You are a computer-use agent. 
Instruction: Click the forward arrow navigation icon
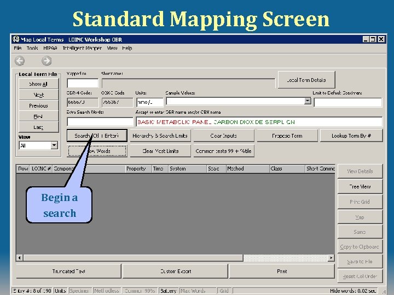[47, 61]
